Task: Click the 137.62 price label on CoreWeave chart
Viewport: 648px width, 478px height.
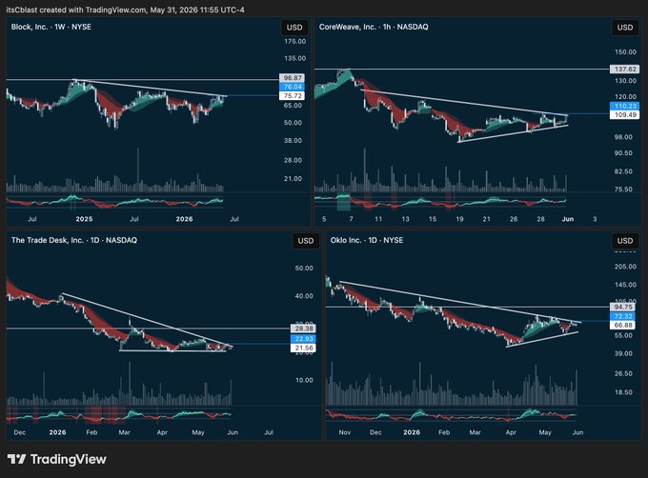Action: (625, 69)
